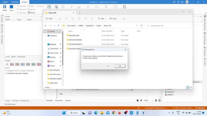The width and height of the screenshot is (207, 116).
Task: Click Step Out in debug ribbon
Action: (x=21, y=13)
